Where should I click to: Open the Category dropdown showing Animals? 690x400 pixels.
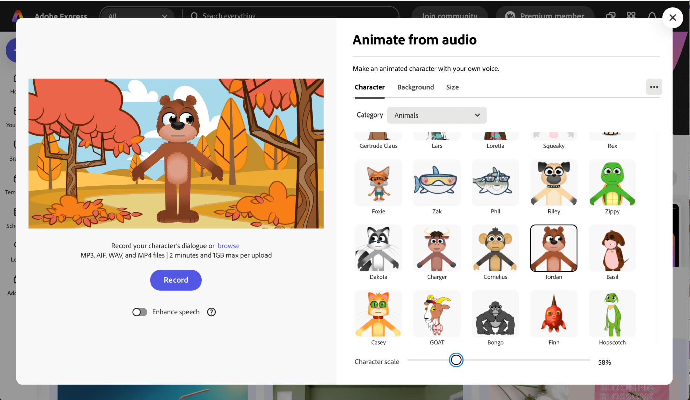coord(437,115)
